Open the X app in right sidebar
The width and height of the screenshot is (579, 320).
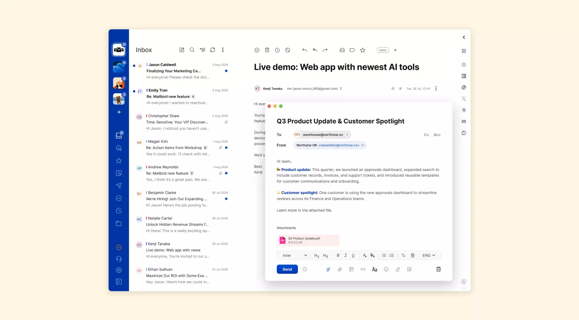coord(464,98)
